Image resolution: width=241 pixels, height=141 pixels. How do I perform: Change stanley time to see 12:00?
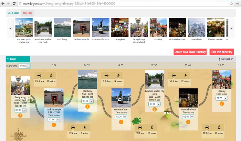pyautogui.click(x=222, y=98)
